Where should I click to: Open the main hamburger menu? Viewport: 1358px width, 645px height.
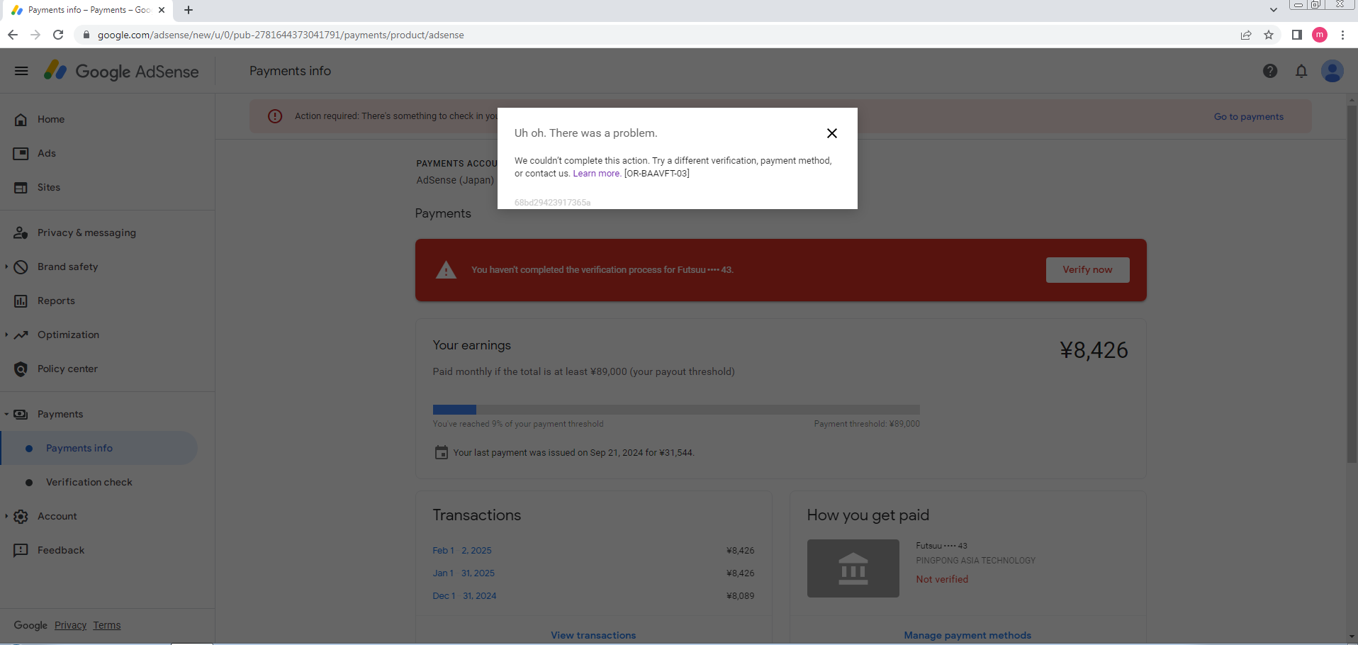21,71
